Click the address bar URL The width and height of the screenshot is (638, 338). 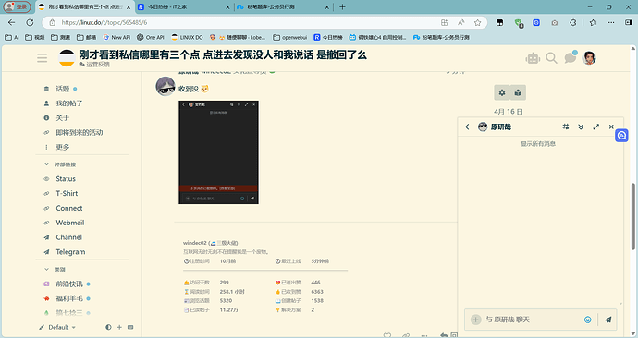(x=104, y=23)
